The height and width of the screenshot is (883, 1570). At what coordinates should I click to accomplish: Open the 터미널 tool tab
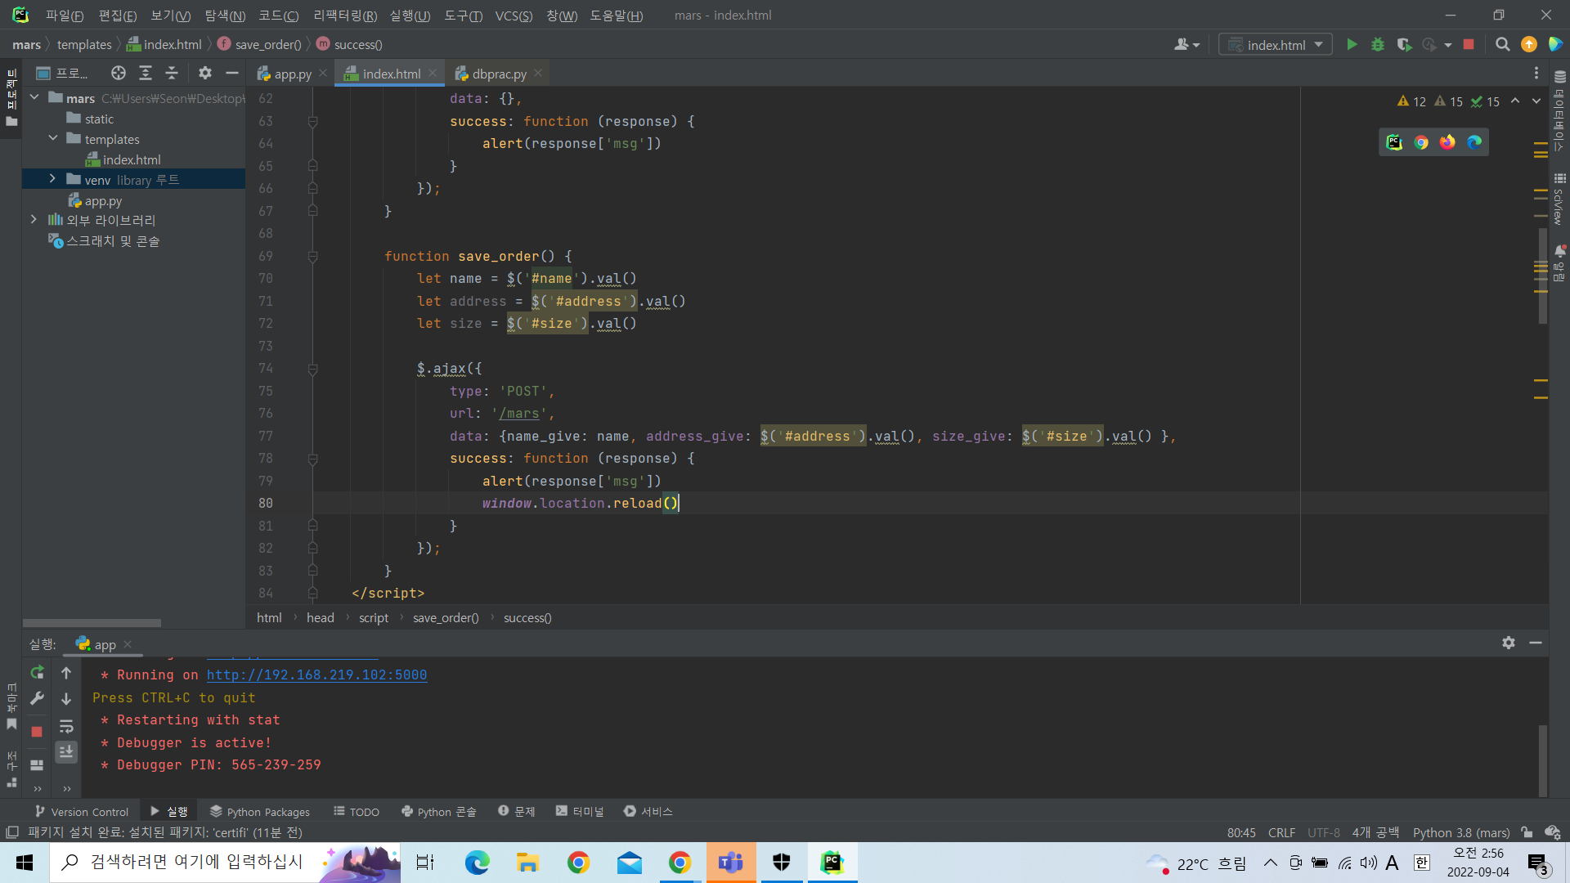(x=580, y=812)
